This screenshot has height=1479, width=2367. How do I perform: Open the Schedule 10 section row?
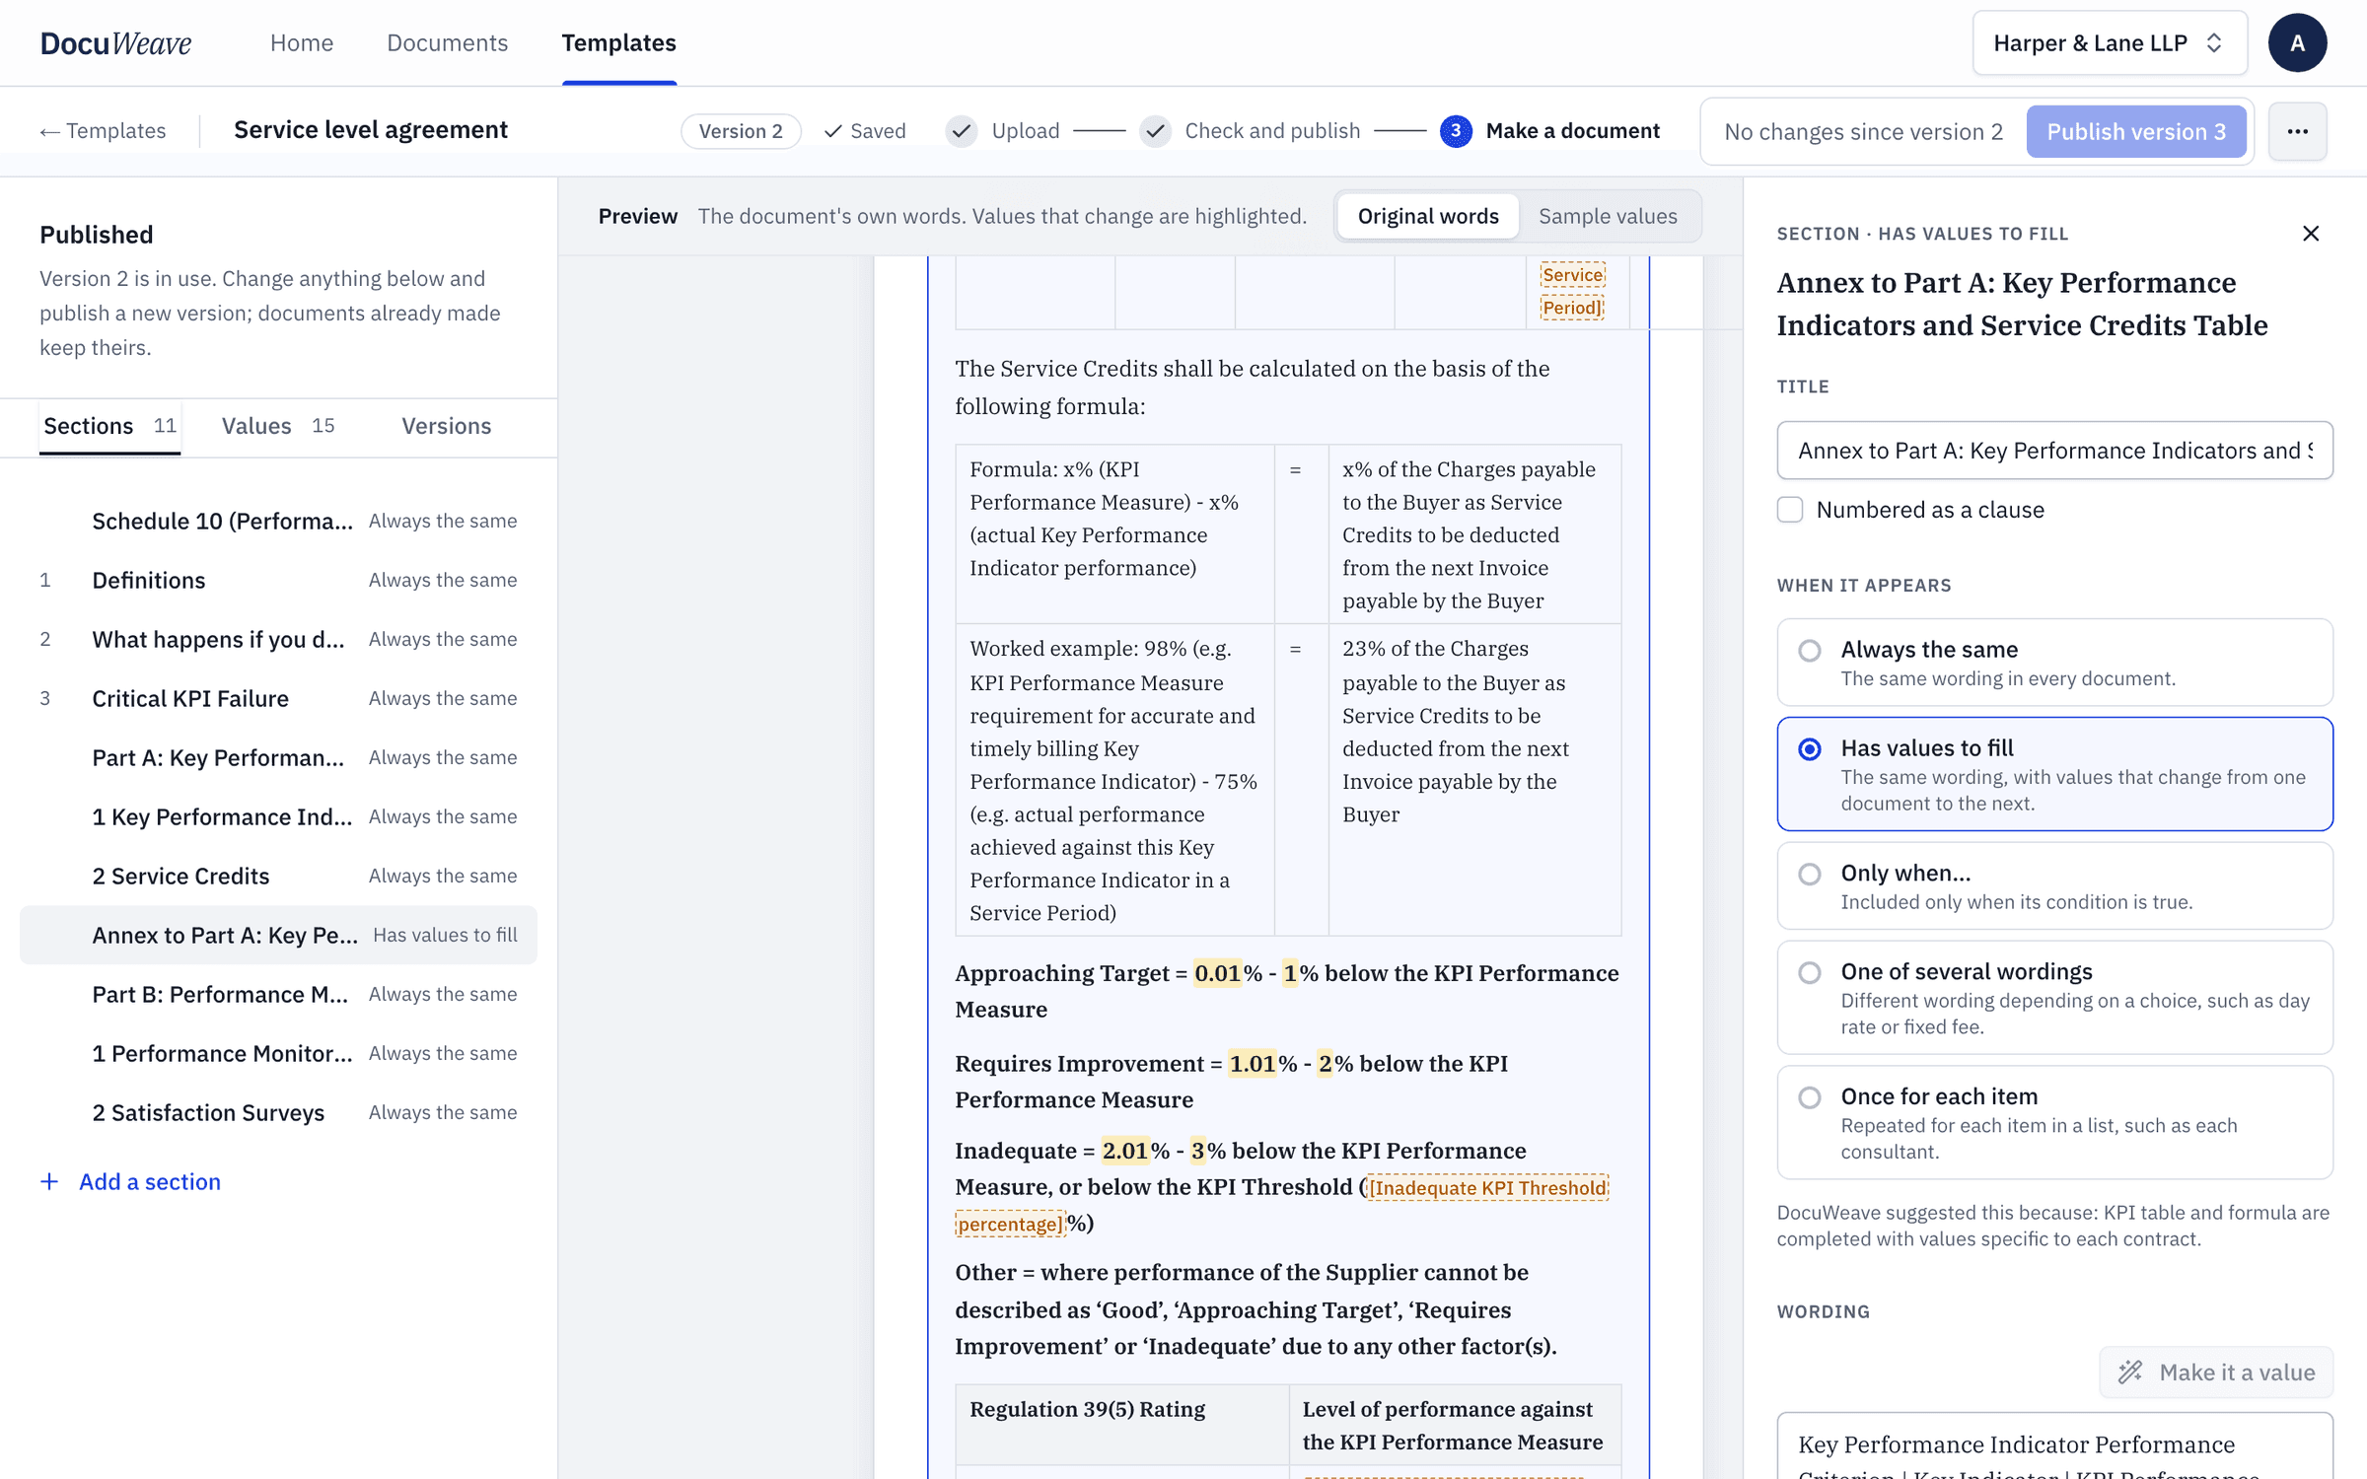coord(278,521)
